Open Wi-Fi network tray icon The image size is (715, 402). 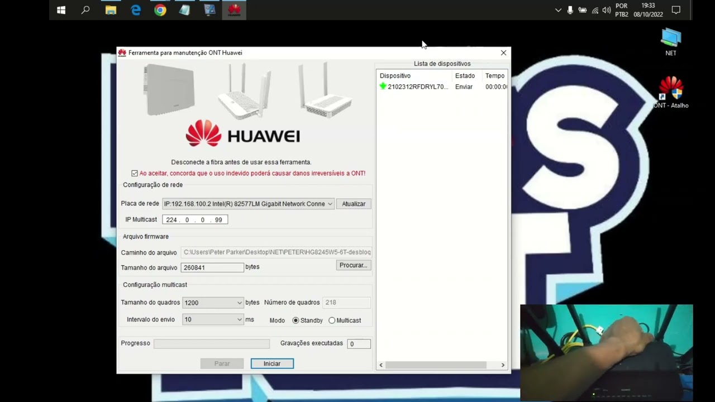[595, 10]
